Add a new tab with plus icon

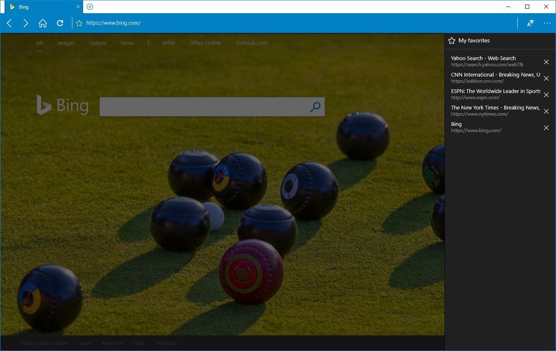pos(90,7)
